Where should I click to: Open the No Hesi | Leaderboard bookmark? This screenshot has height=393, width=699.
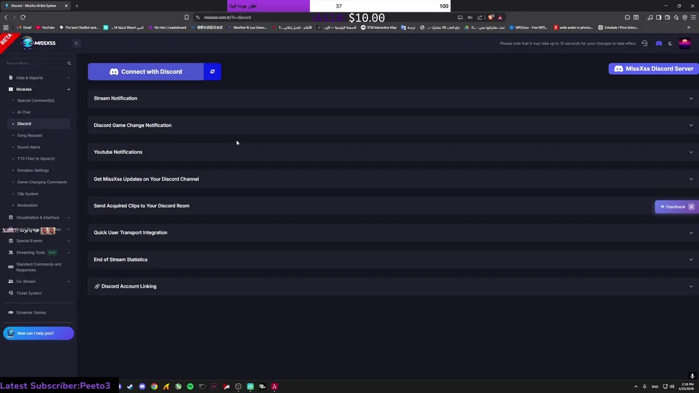(167, 27)
